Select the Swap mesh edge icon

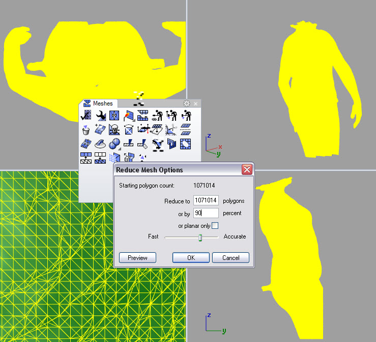(x=129, y=129)
